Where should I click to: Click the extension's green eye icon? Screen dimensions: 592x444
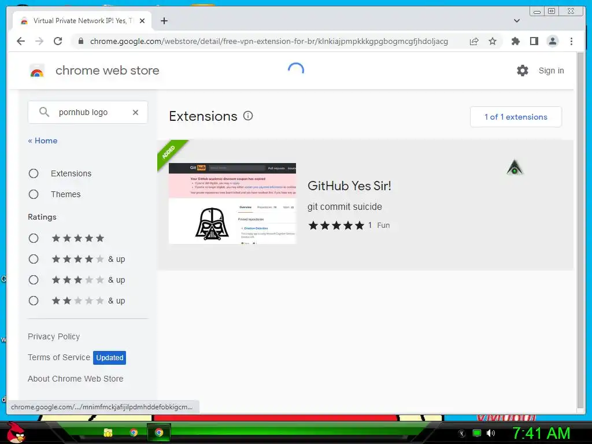[515, 168]
